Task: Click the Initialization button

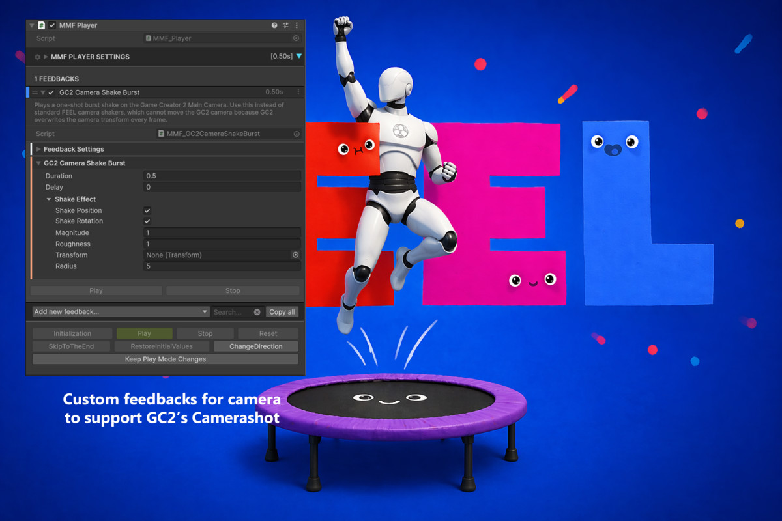Action: click(x=72, y=333)
